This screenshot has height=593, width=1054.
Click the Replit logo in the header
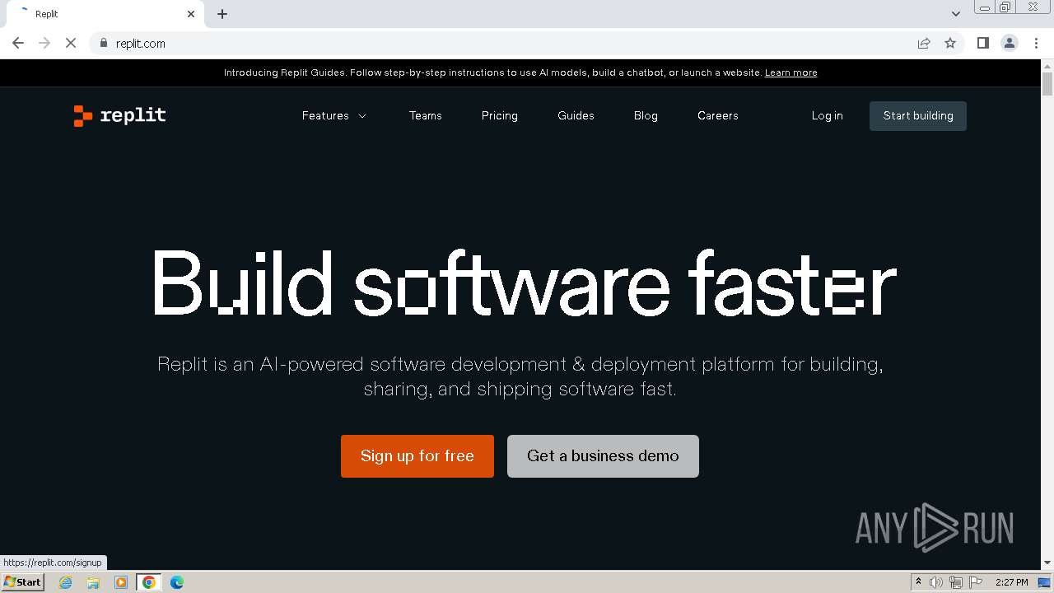pyautogui.click(x=119, y=116)
